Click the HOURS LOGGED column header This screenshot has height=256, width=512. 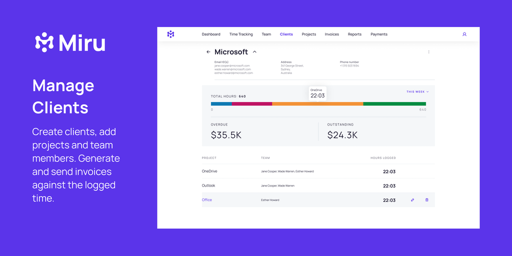383,158
